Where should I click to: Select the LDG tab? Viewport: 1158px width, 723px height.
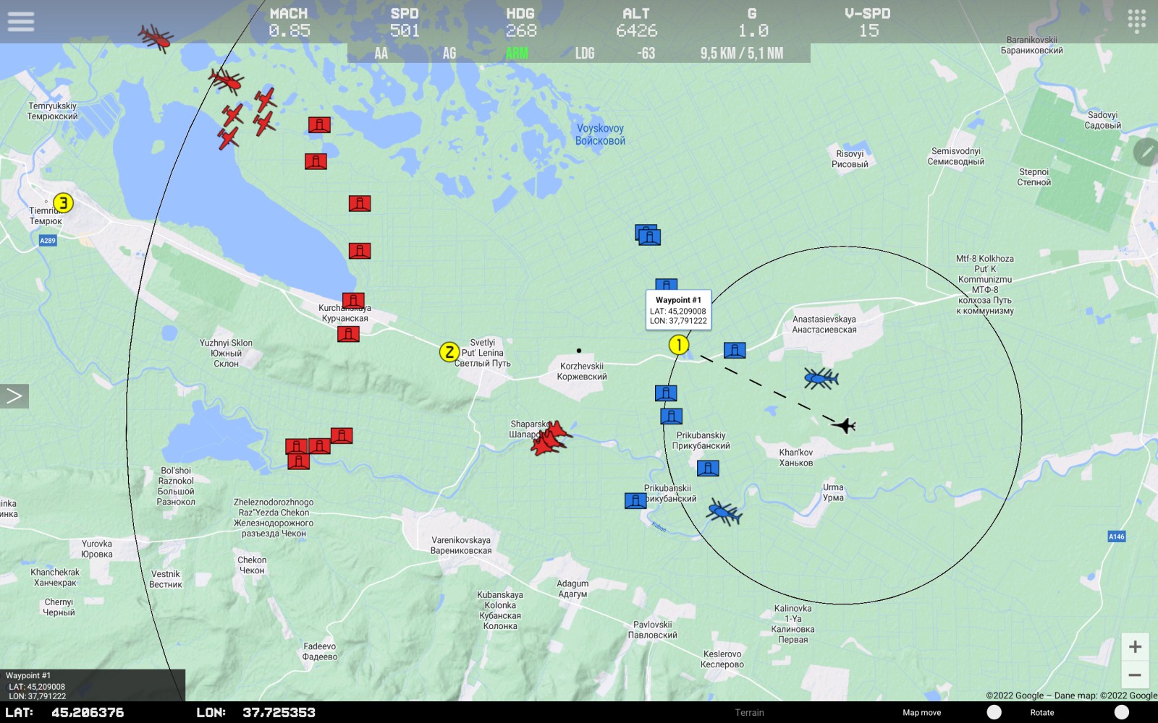pos(585,54)
